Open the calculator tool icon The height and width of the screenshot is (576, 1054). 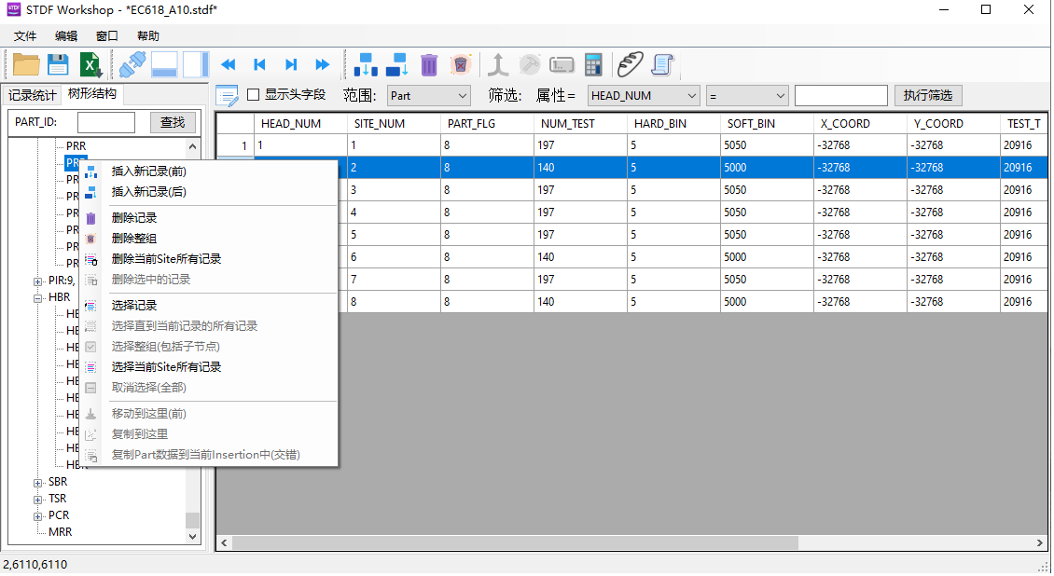593,64
